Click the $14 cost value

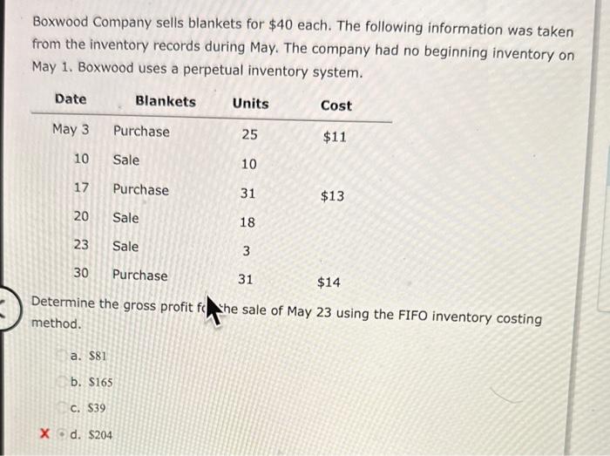click(x=329, y=282)
